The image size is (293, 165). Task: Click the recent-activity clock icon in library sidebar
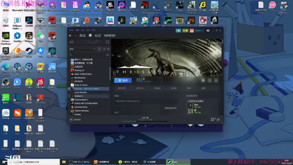coord(104,49)
